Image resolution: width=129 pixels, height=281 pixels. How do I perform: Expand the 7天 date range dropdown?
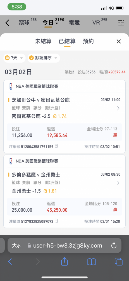[15, 58]
